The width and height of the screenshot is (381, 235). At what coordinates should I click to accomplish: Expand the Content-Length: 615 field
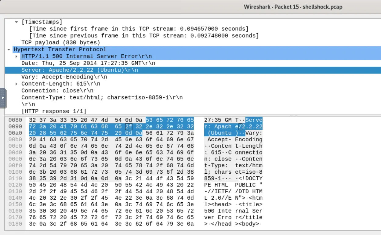[x=16, y=84]
